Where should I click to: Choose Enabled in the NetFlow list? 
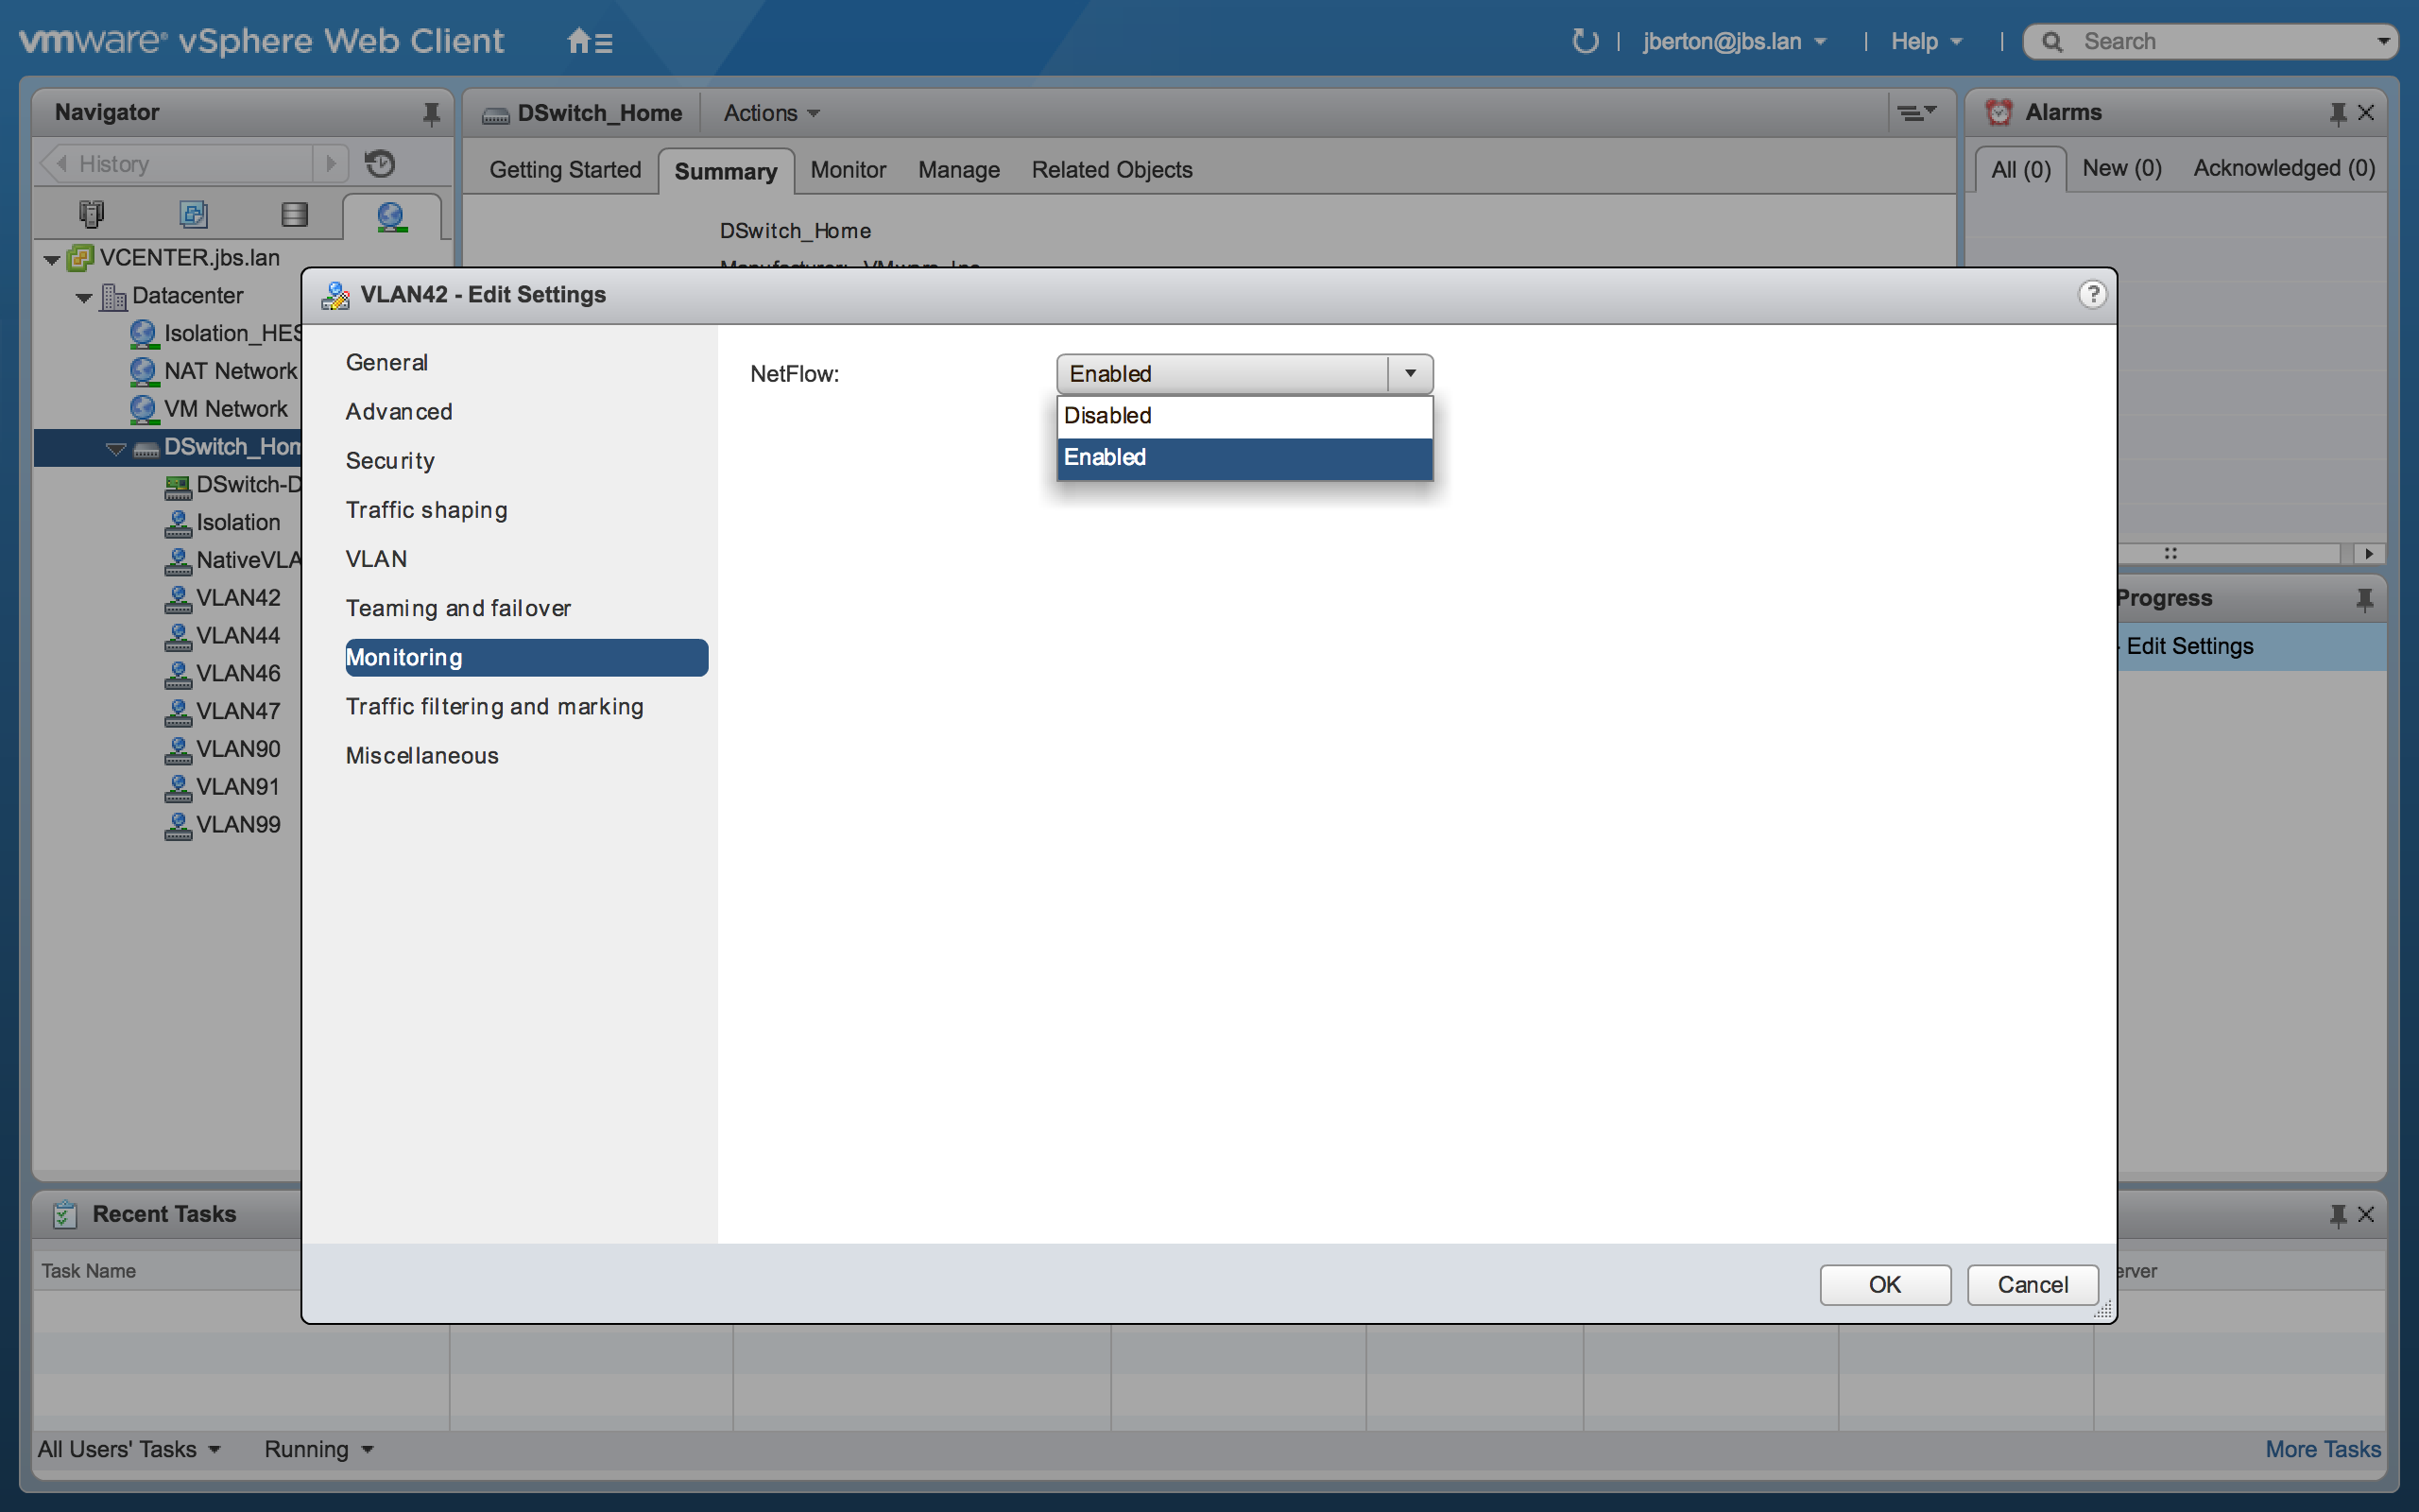pyautogui.click(x=1244, y=457)
